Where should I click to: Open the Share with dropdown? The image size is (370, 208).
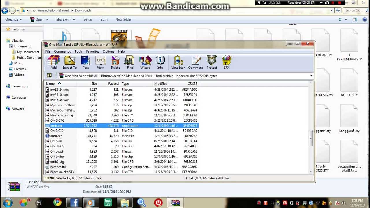66,20
